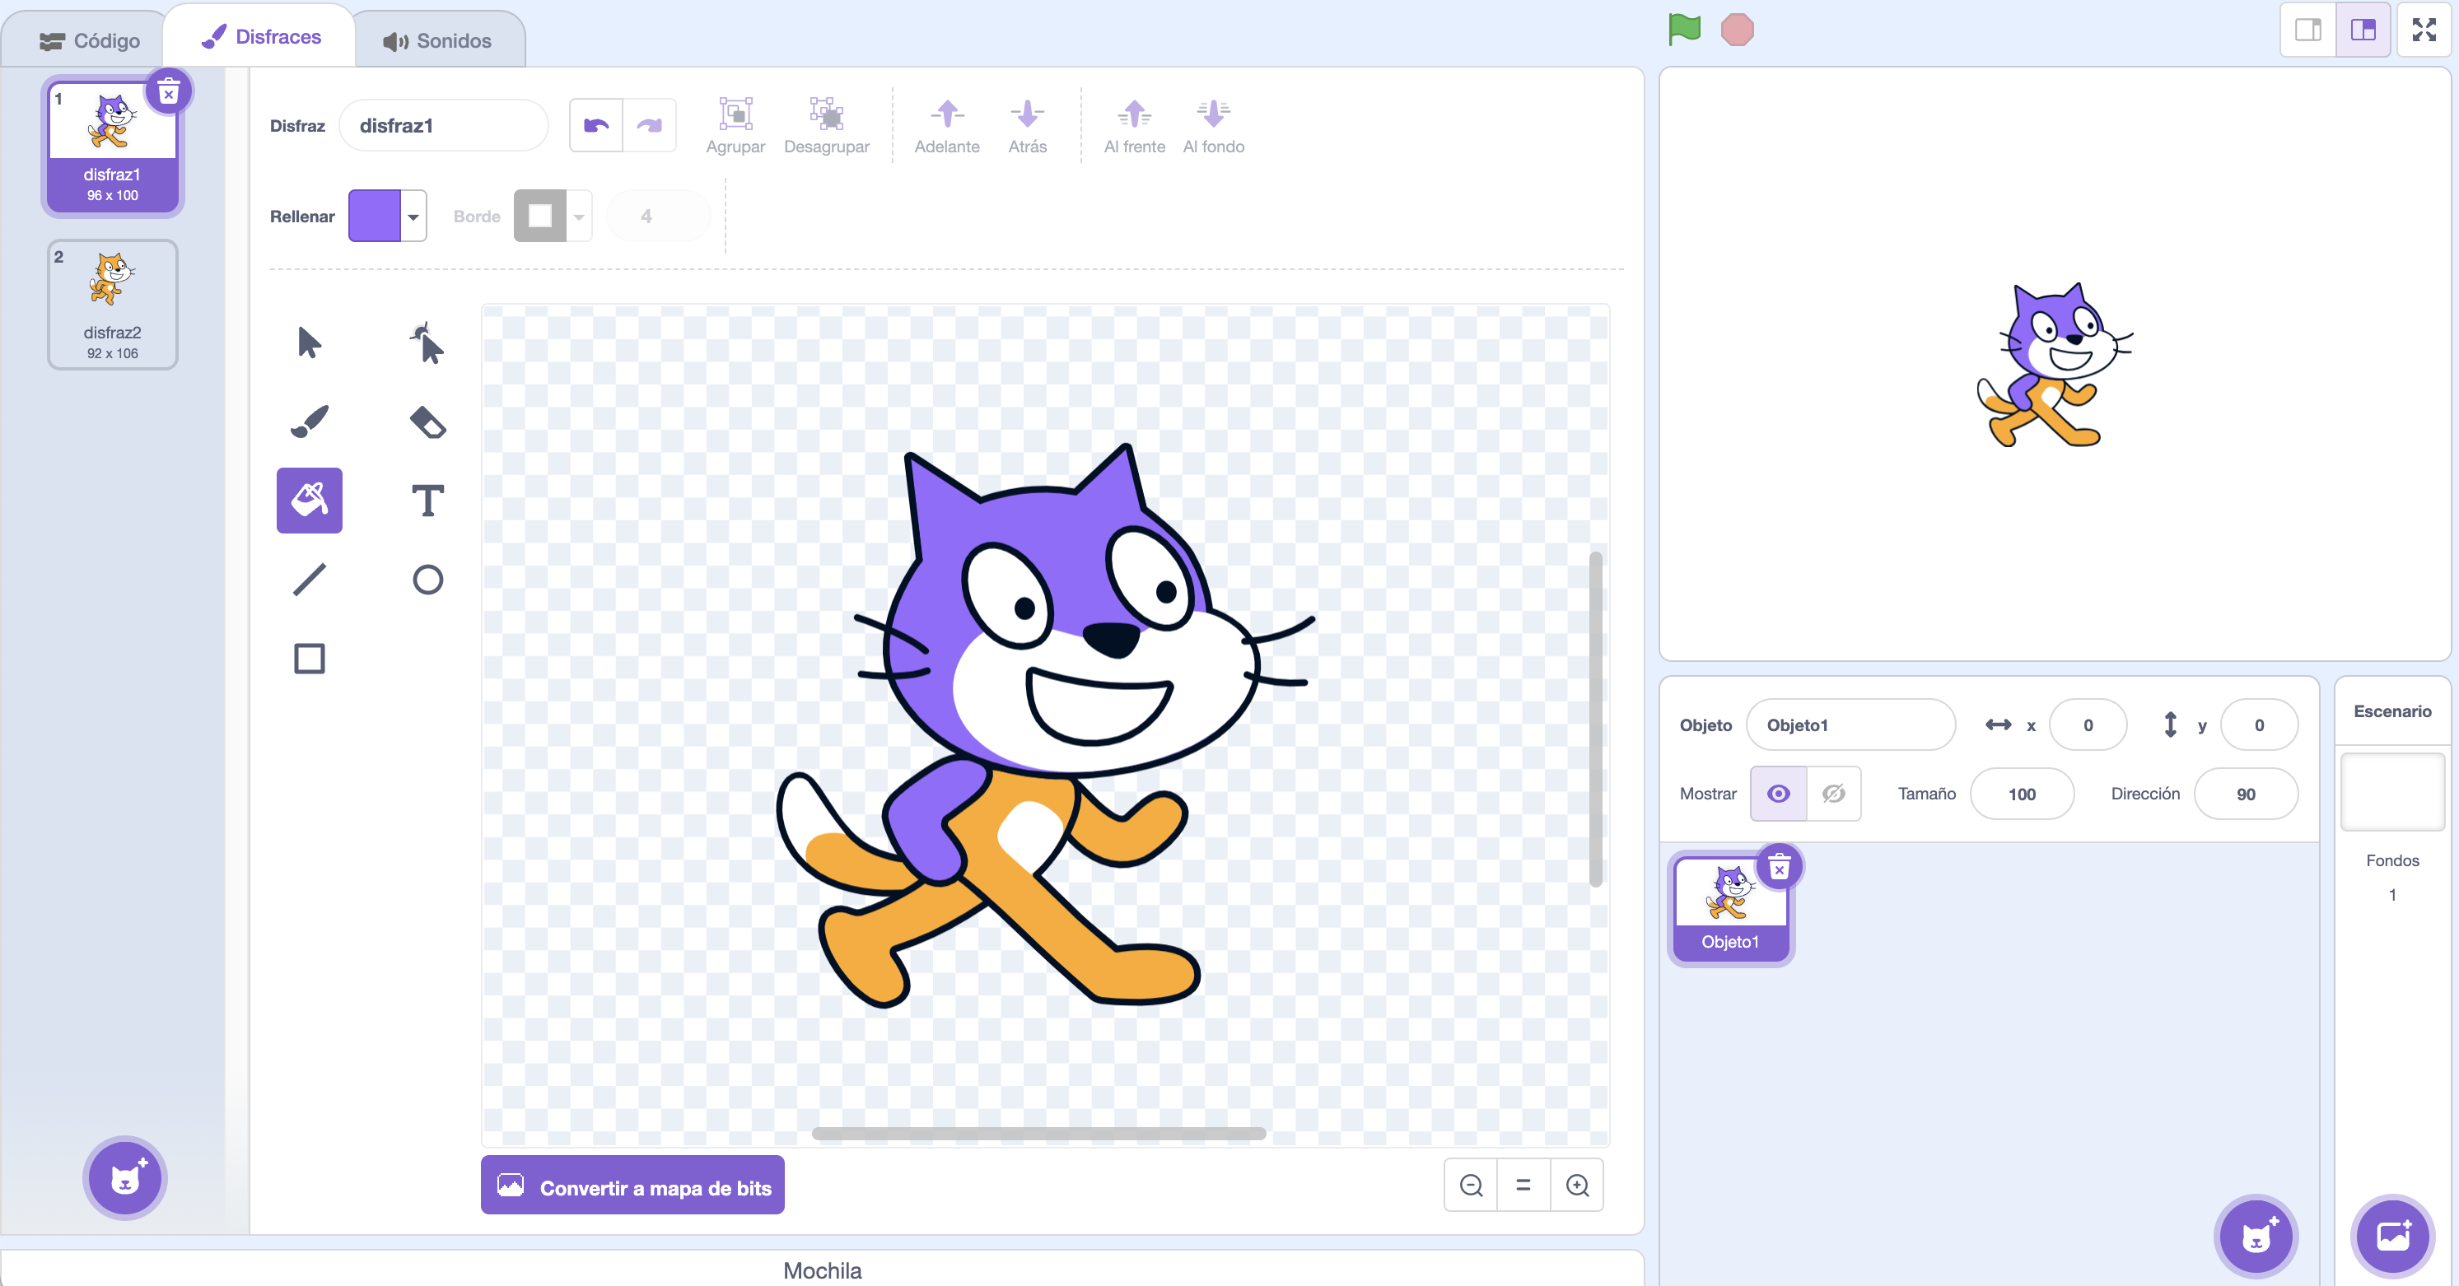The height and width of the screenshot is (1286, 2459).
Task: Redo the costume edit
Action: tap(649, 125)
